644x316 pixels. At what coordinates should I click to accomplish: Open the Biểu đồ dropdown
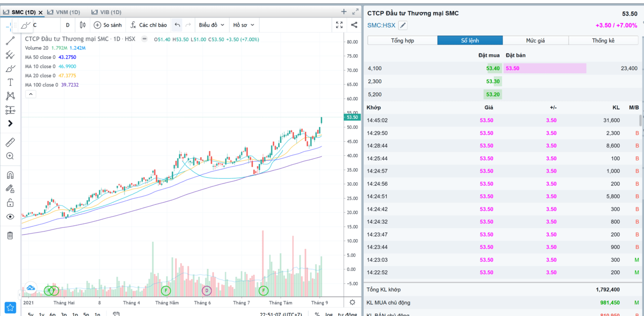pos(211,25)
